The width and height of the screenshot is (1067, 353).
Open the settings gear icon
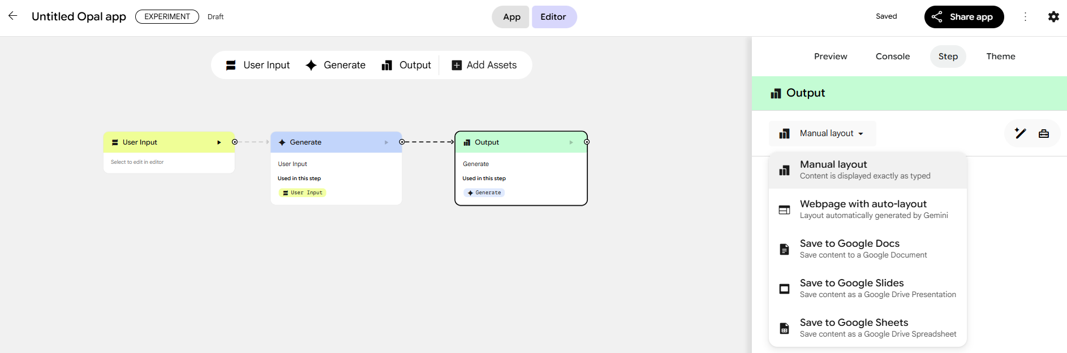[x=1053, y=17]
